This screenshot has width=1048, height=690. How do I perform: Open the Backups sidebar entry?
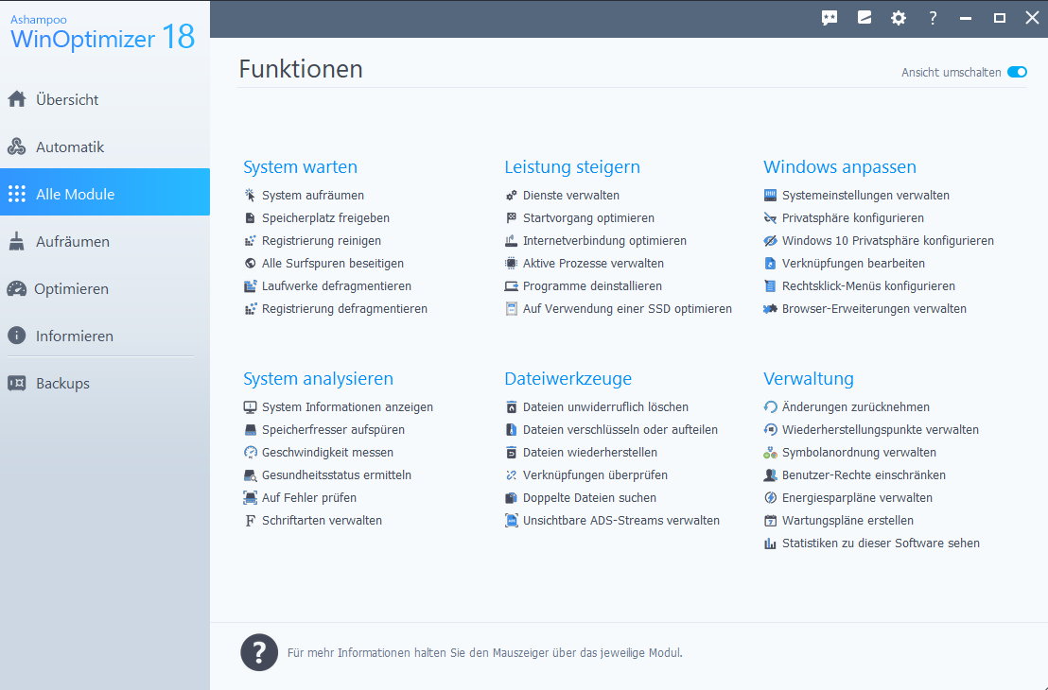pos(62,384)
